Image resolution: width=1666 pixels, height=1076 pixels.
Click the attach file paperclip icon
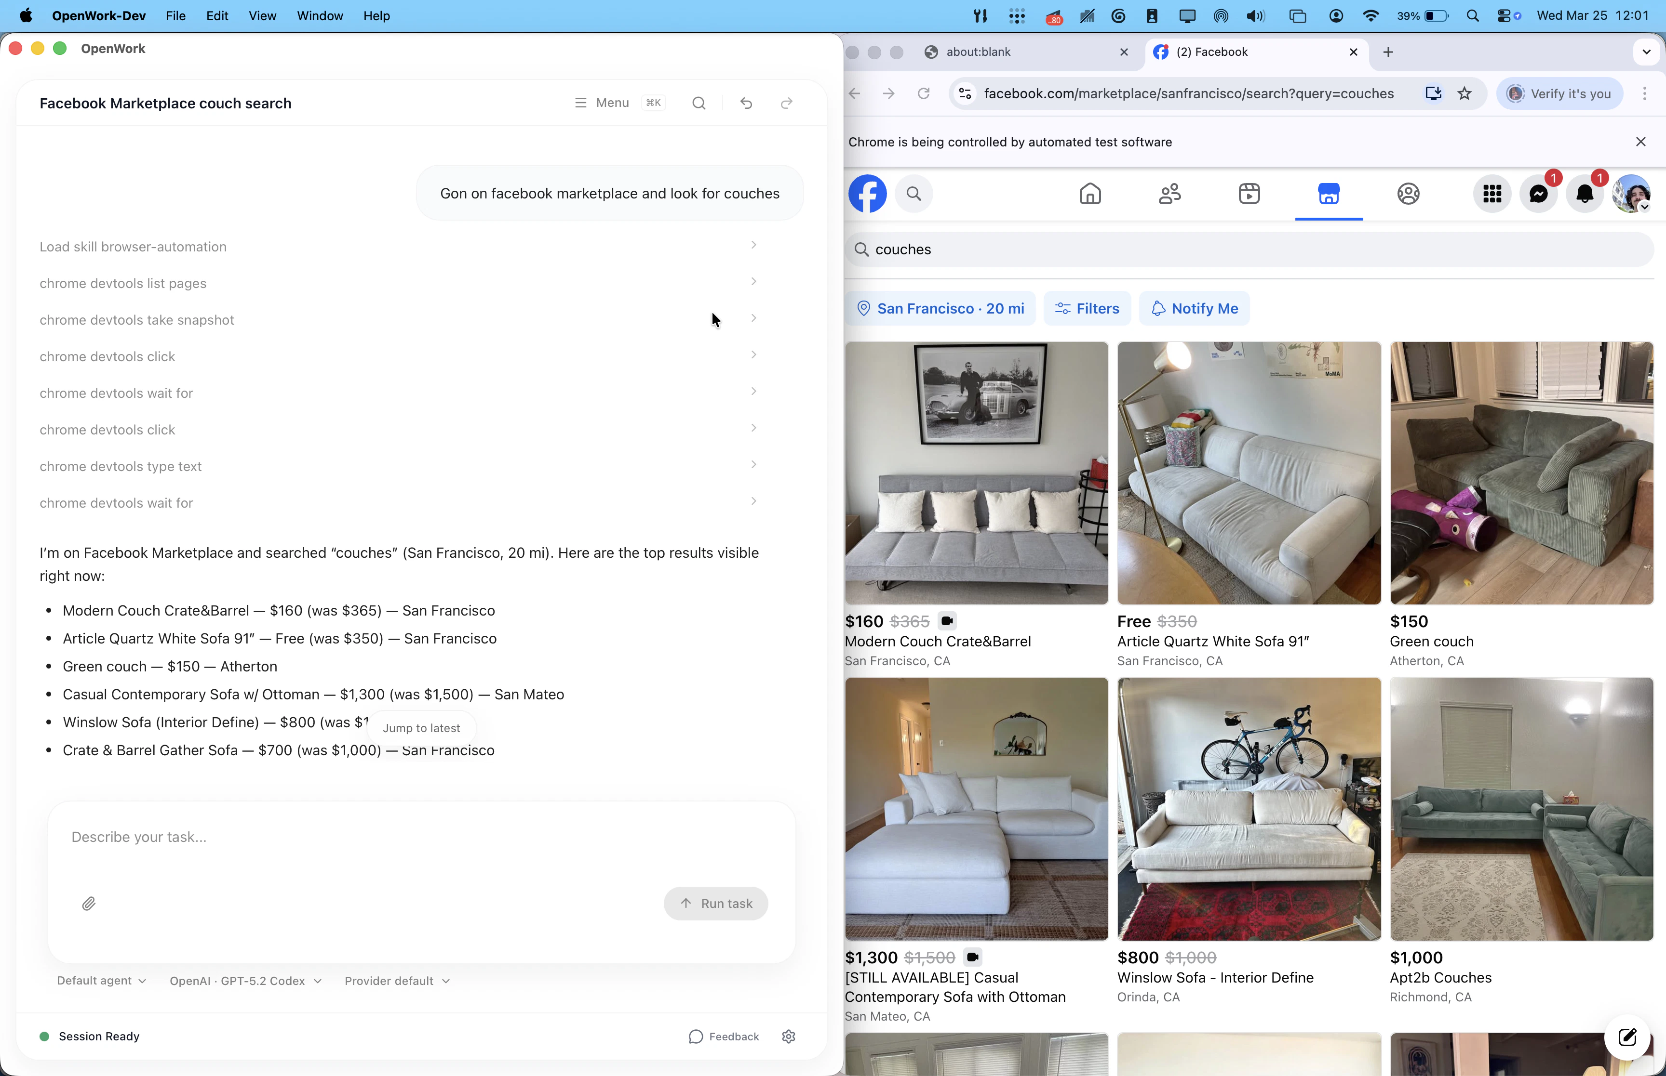tap(89, 904)
